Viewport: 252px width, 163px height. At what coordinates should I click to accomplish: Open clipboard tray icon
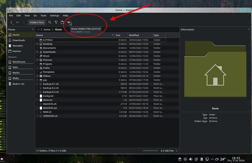[x=180, y=159]
